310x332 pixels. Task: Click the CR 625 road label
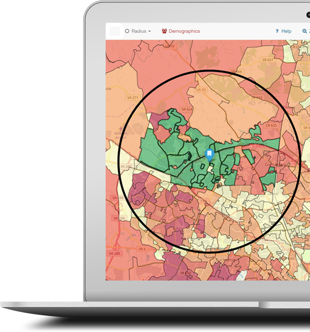tap(271, 125)
